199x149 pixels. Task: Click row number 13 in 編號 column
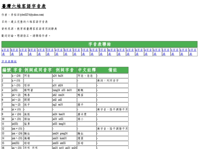[x=7, y=134]
